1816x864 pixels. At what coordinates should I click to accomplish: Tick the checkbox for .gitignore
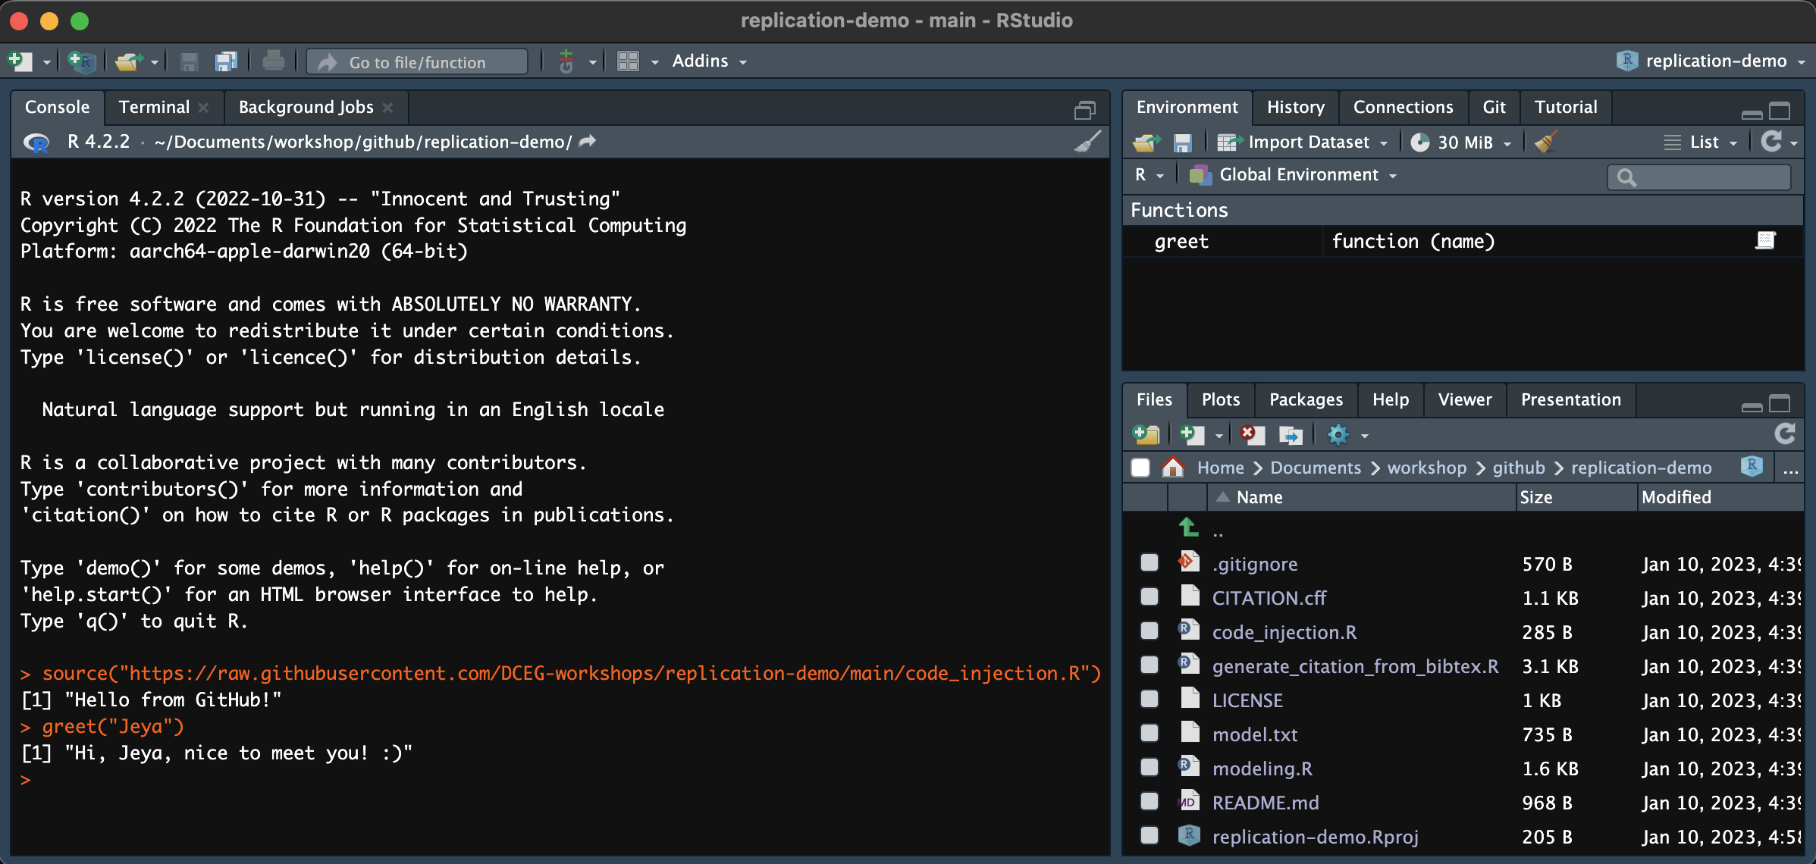point(1150,563)
